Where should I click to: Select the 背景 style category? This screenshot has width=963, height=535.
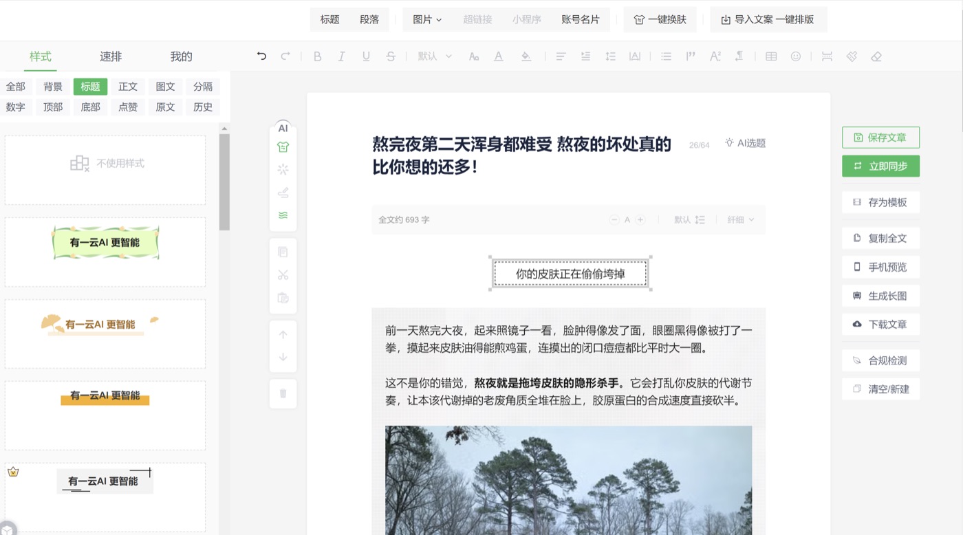(x=53, y=87)
